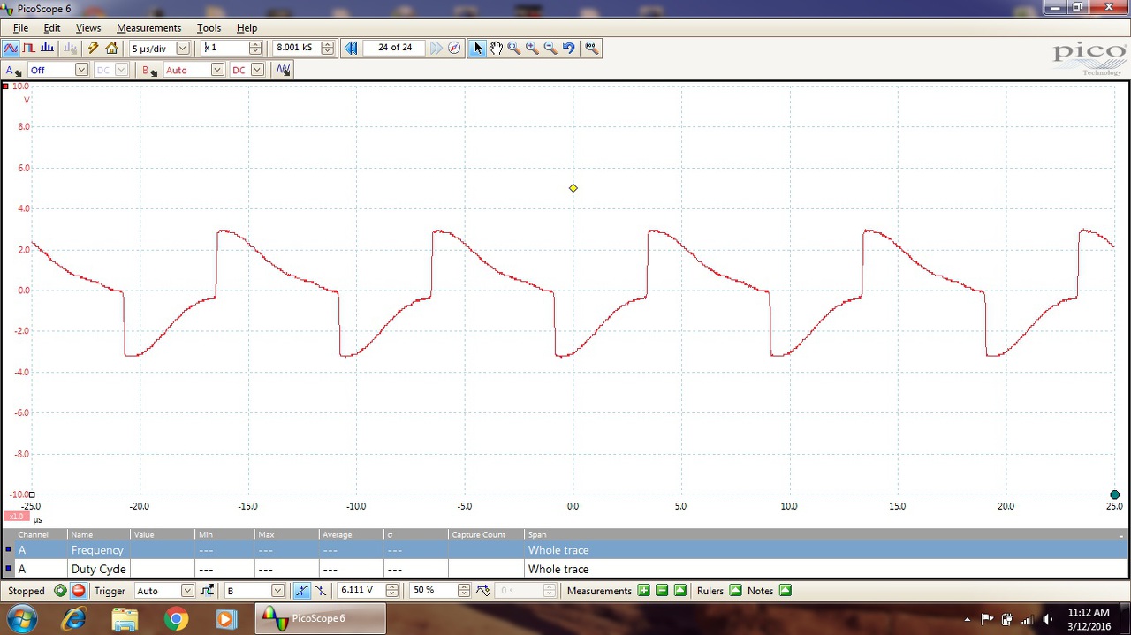Click the yellow diamond trigger marker
The width and height of the screenshot is (1131, 635).
pyautogui.click(x=573, y=188)
